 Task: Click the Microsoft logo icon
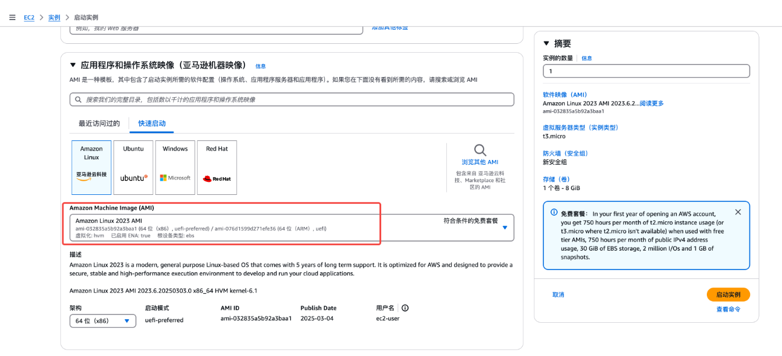coord(175,178)
